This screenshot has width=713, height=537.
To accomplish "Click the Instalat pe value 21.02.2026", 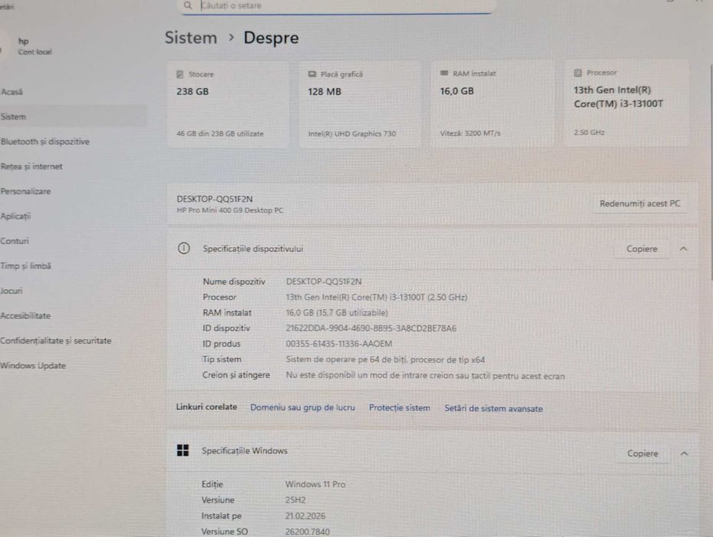I will click(x=305, y=516).
